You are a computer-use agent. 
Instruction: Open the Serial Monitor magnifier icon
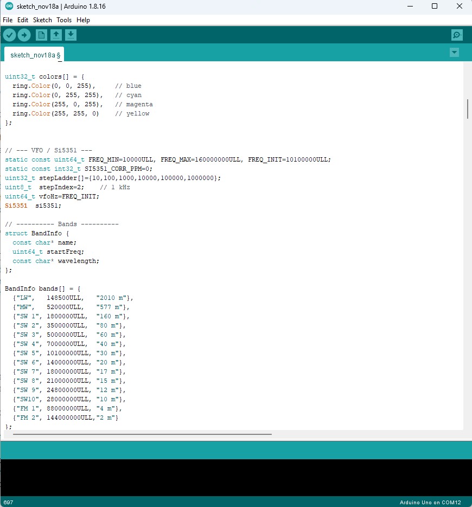457,35
